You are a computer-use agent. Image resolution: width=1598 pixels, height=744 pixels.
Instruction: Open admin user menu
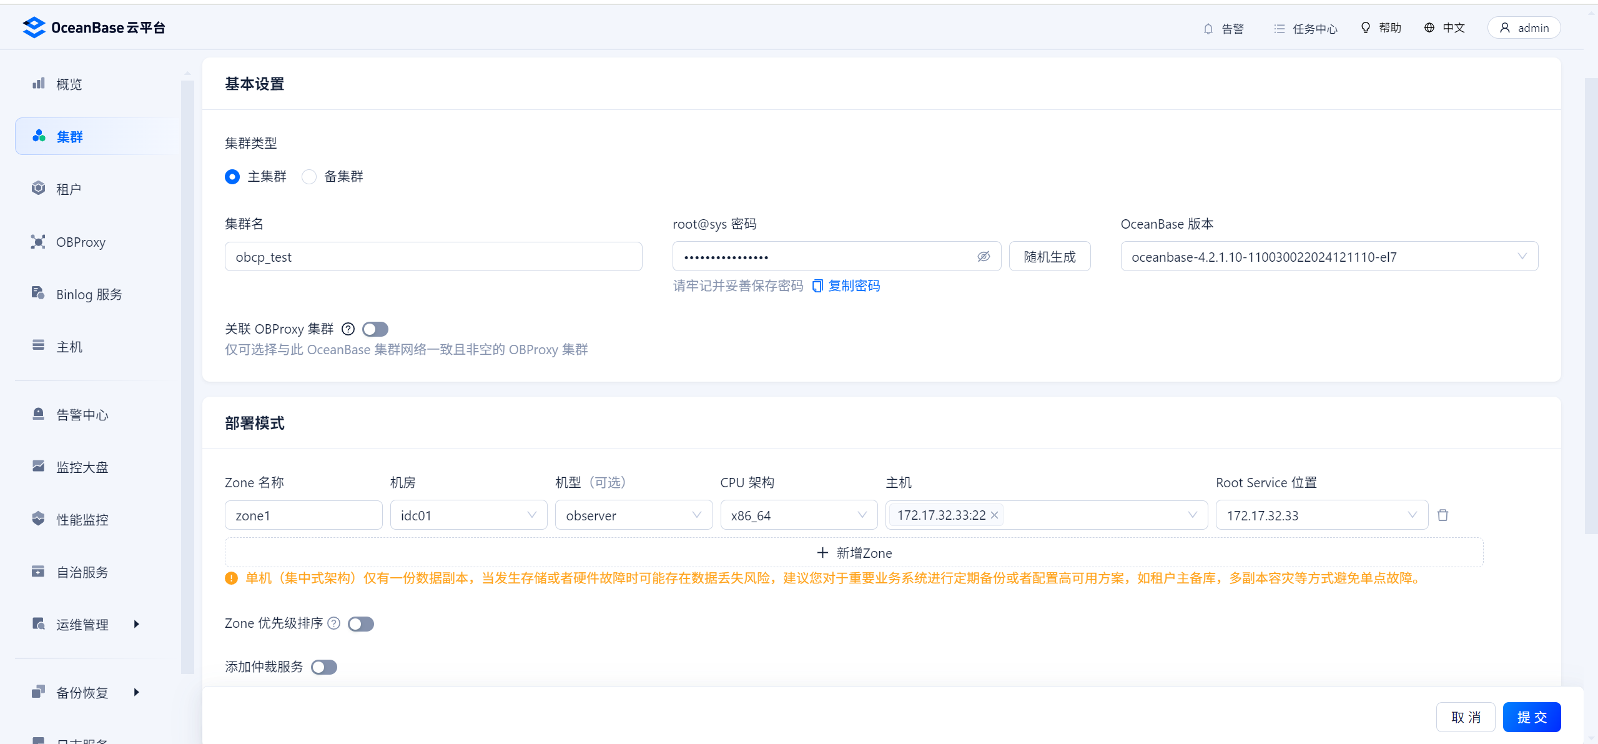[x=1524, y=28]
